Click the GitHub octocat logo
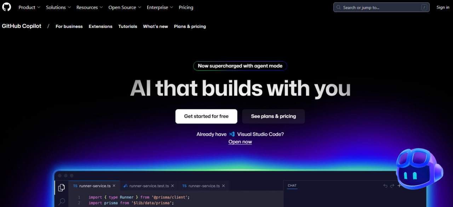The width and height of the screenshot is (453, 207). pyautogui.click(x=7, y=7)
